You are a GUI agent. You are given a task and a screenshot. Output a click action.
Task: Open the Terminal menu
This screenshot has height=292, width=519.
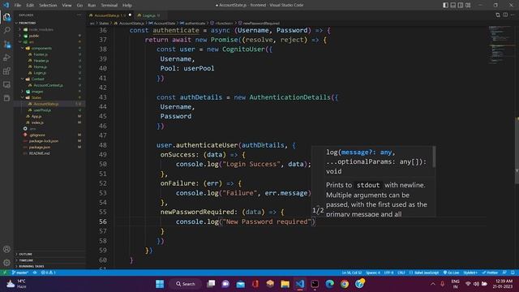109,6
